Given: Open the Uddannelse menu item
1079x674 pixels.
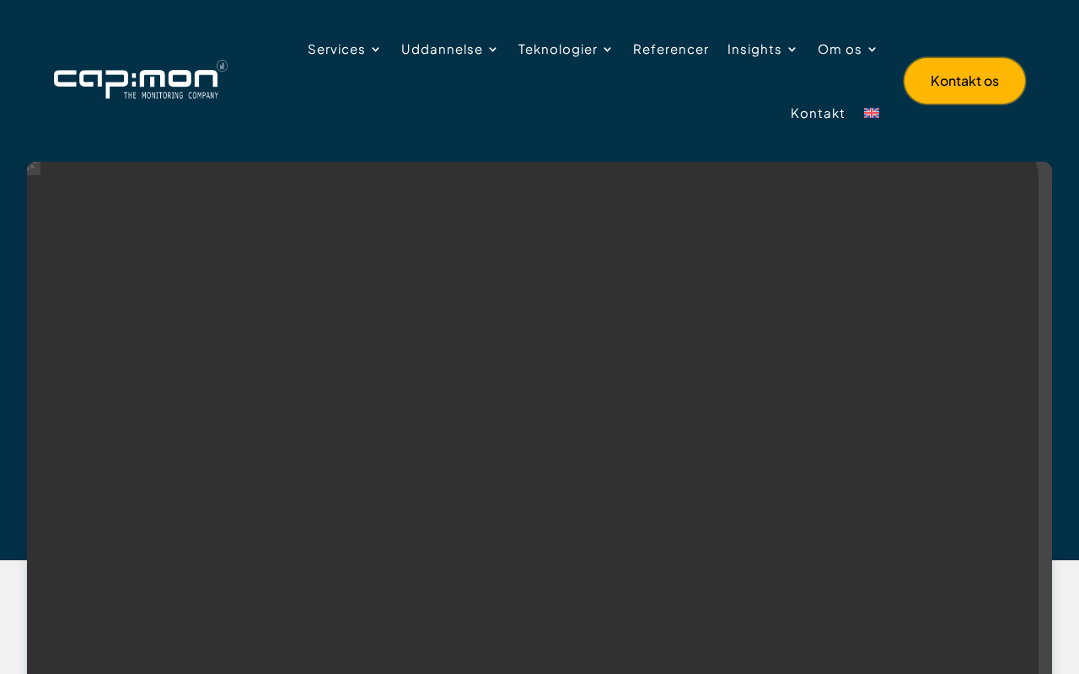Looking at the screenshot, I should [x=442, y=49].
